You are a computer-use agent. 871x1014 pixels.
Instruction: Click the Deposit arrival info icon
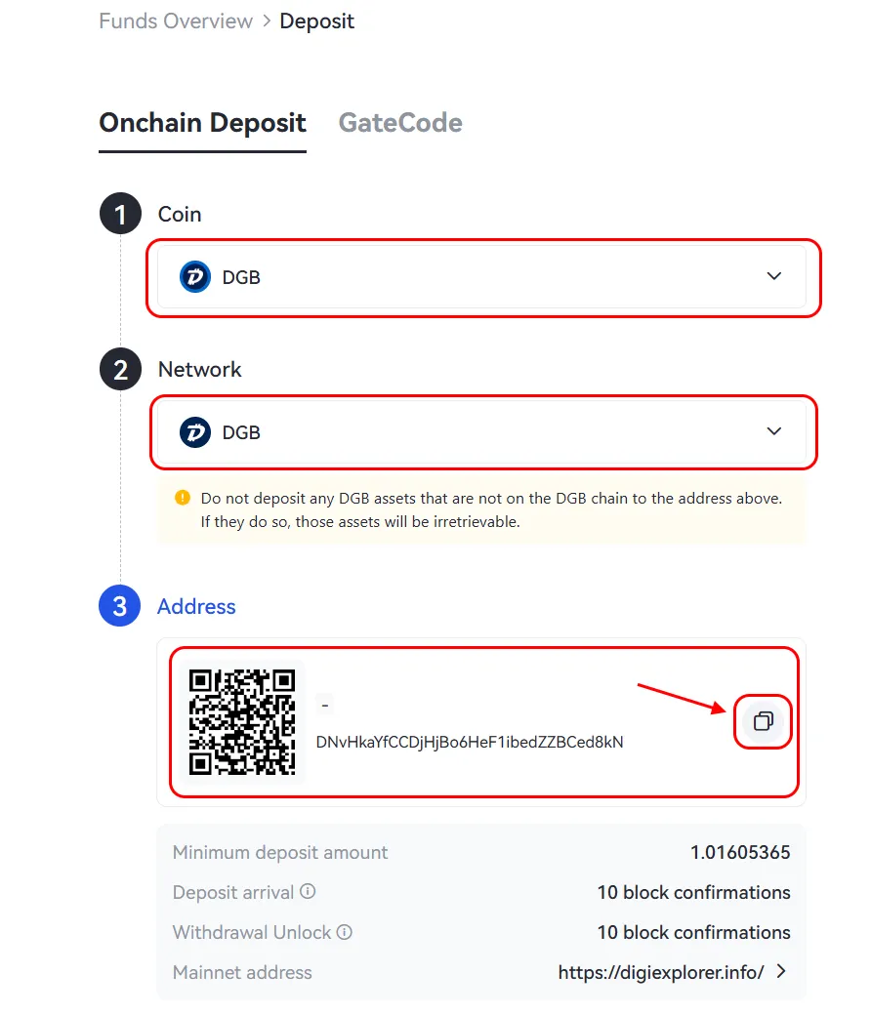point(308,892)
